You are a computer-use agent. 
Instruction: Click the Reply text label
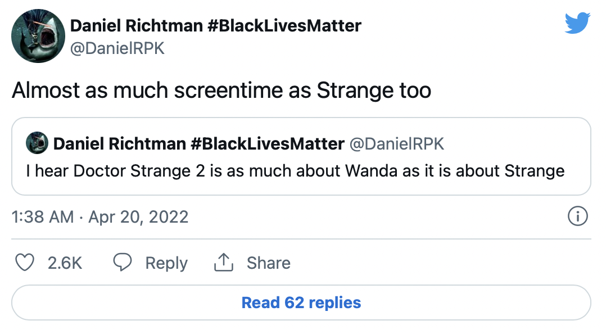click(166, 263)
